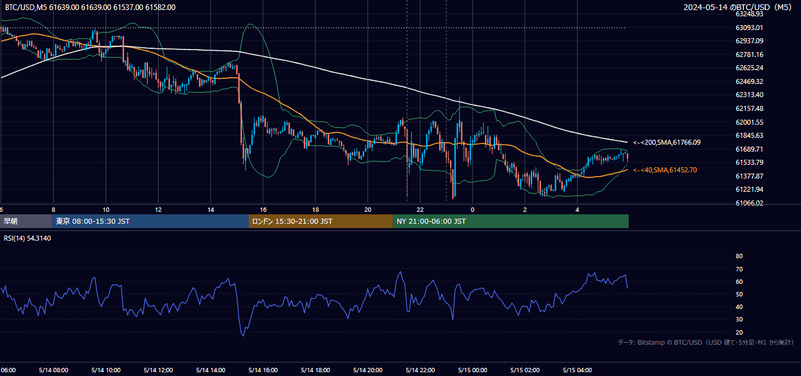Image resolution: width=801 pixels, height=376 pixels.
Task: Click price axis label 62781.16
Action: pyautogui.click(x=750, y=55)
